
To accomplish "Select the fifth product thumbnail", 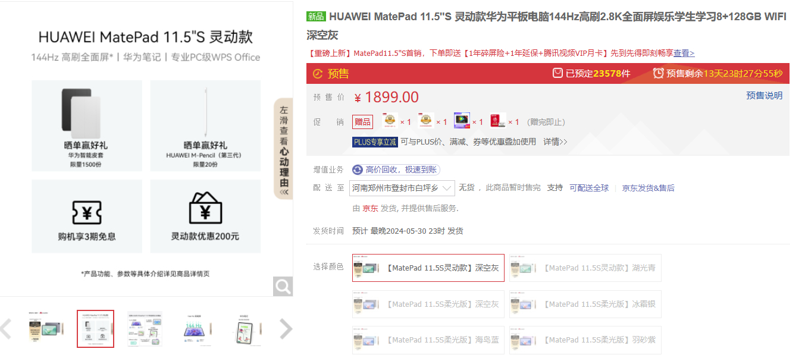I will pos(245,329).
